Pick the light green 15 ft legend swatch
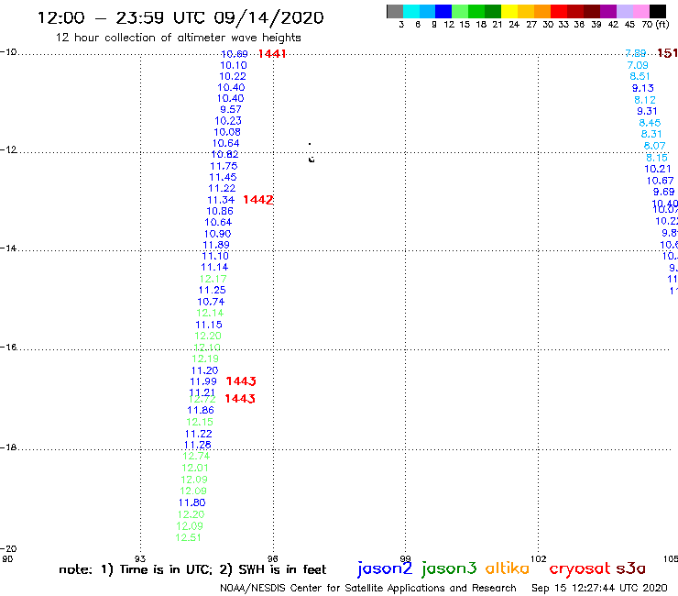The width and height of the screenshot is (678, 596). click(460, 11)
